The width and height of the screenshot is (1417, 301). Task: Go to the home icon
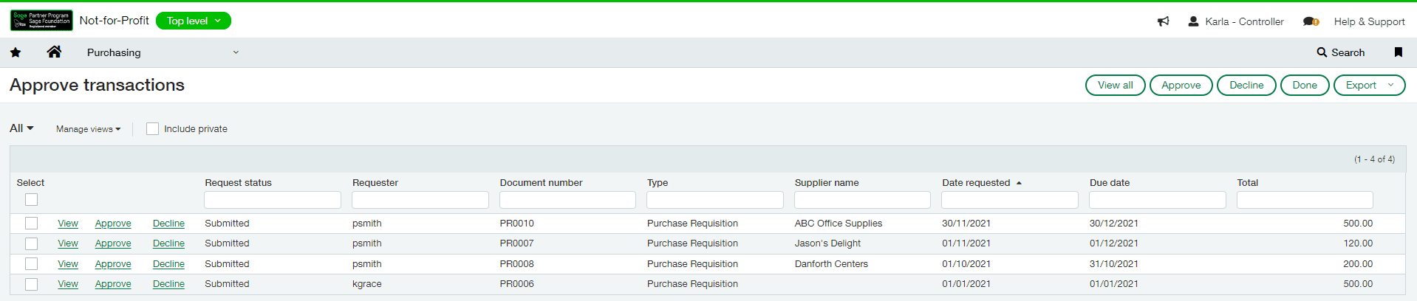[x=54, y=52]
